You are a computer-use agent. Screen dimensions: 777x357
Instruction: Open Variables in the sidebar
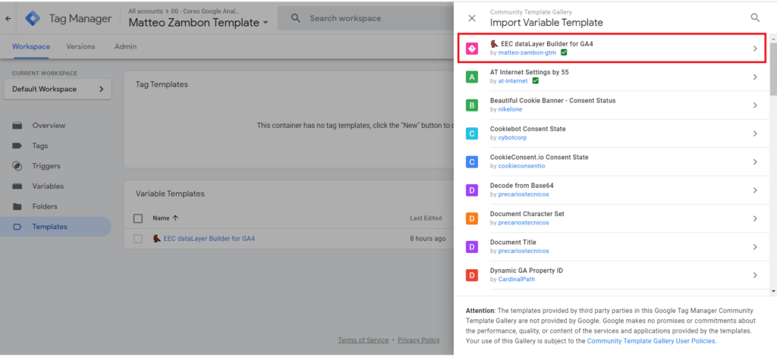point(48,186)
